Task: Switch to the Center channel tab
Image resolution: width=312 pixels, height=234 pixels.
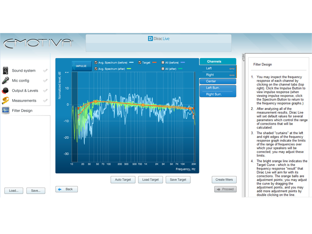Action: click(217, 81)
